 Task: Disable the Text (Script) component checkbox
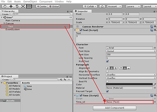point(81,30)
